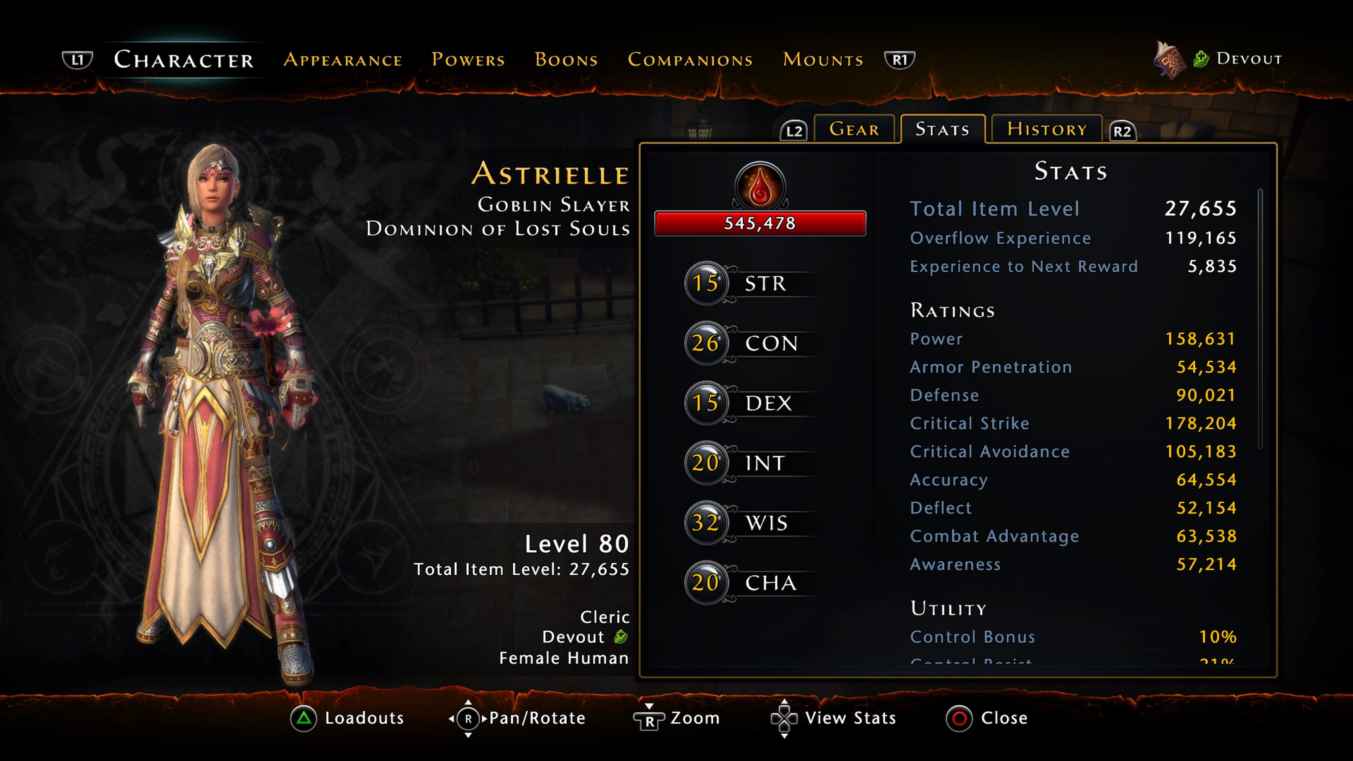Click the L1 shoulder button icon

tap(77, 59)
